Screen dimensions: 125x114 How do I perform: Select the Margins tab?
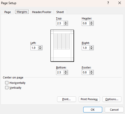point(22,12)
